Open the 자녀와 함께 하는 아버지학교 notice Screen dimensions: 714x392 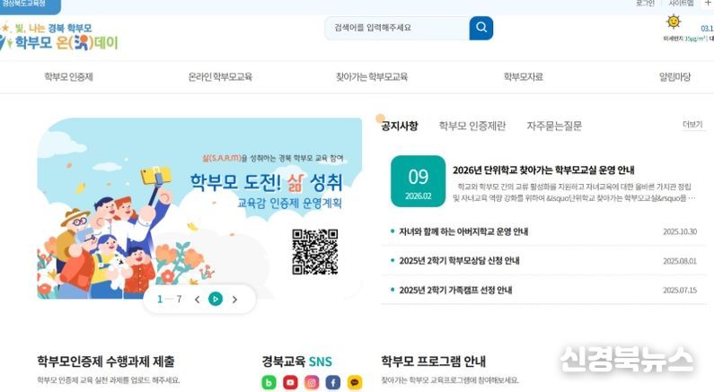(x=463, y=231)
